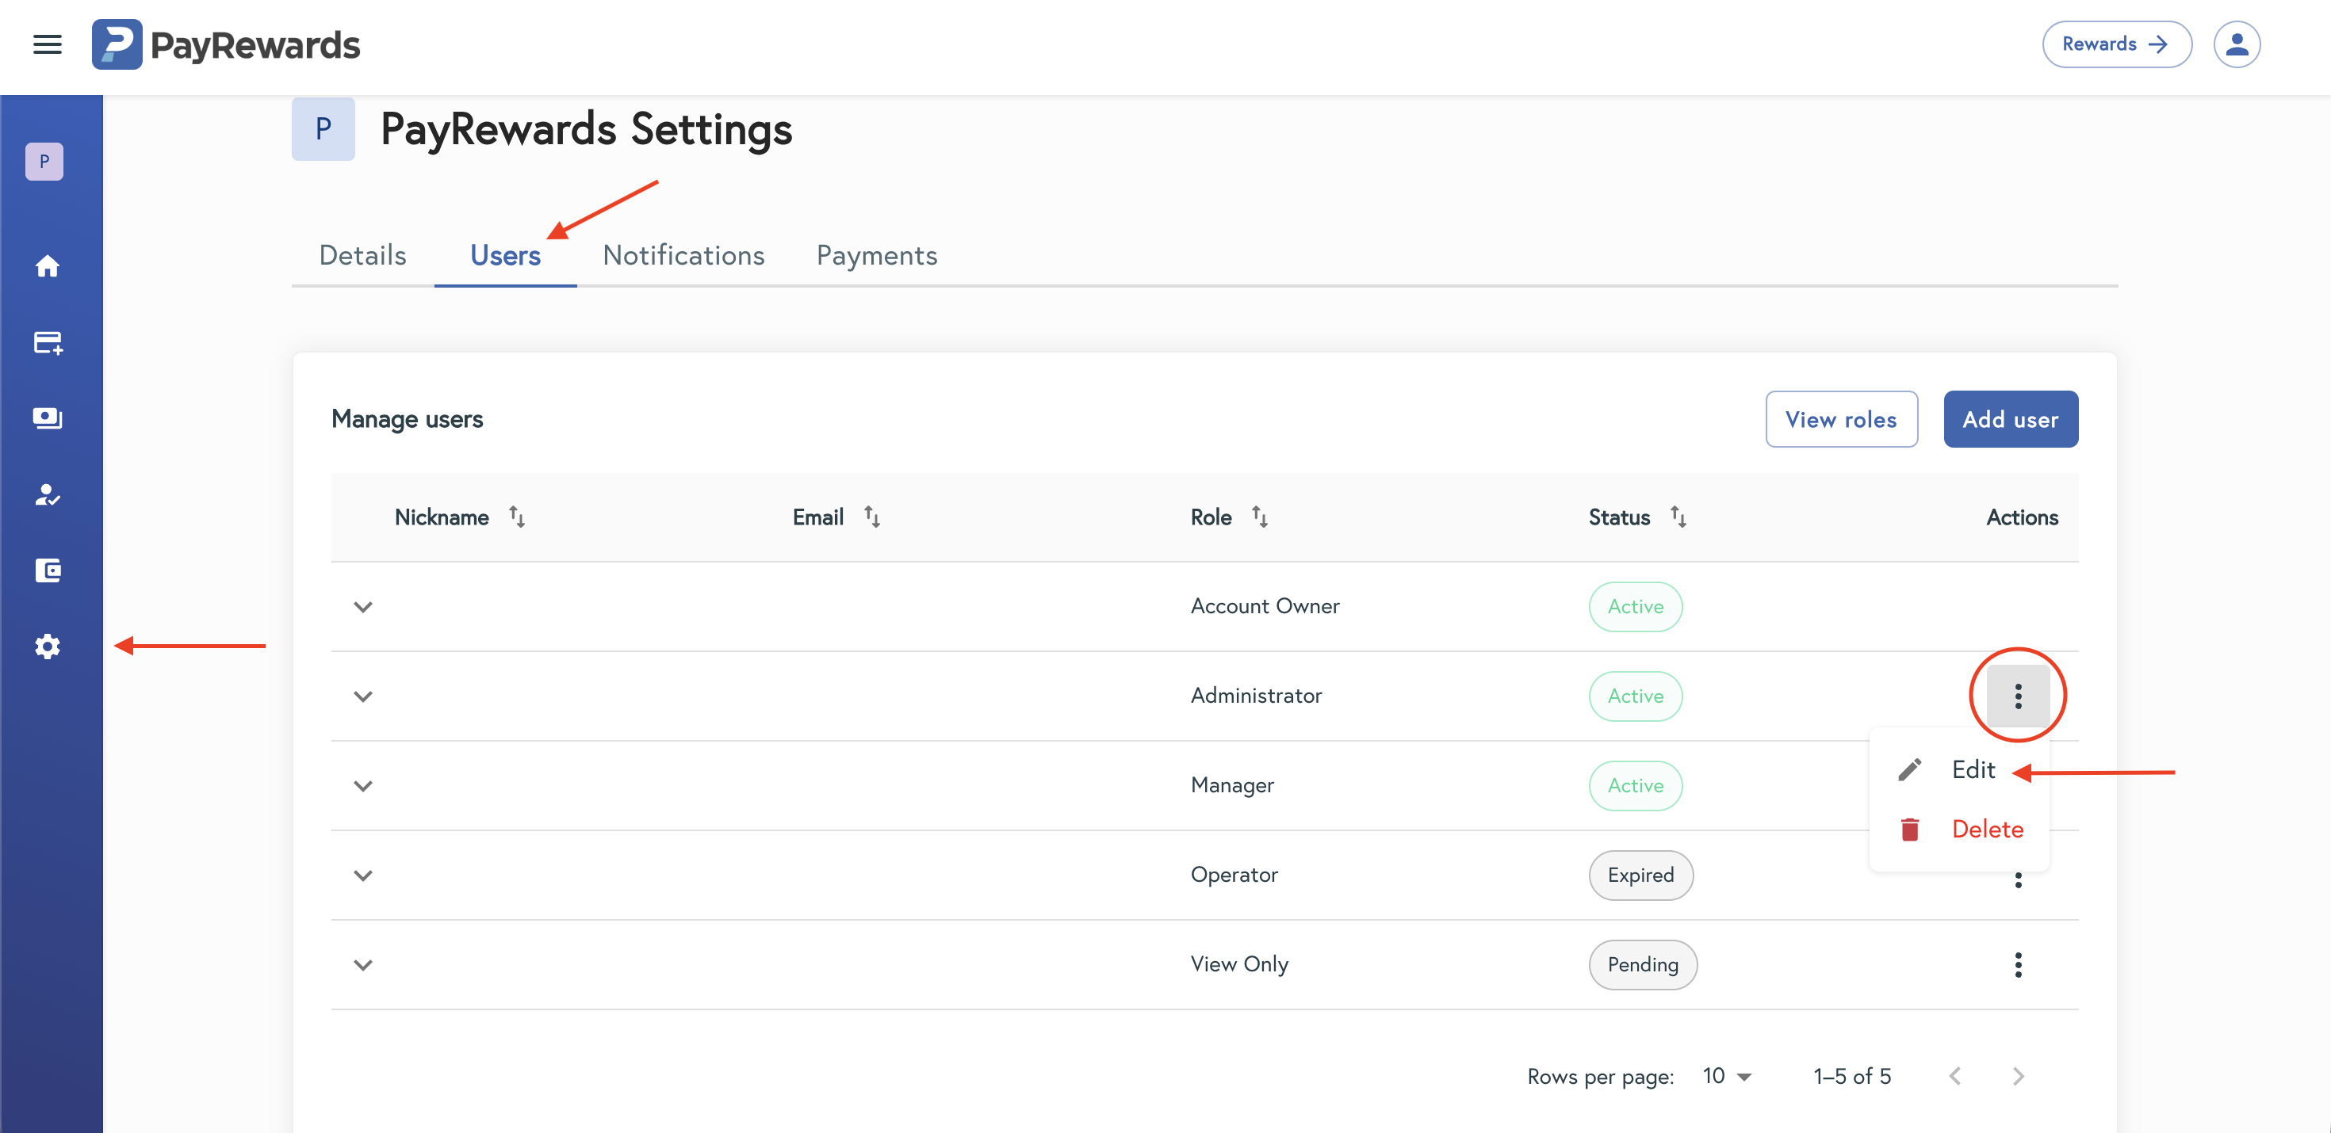Open actions menu for View Only user

2017,965
